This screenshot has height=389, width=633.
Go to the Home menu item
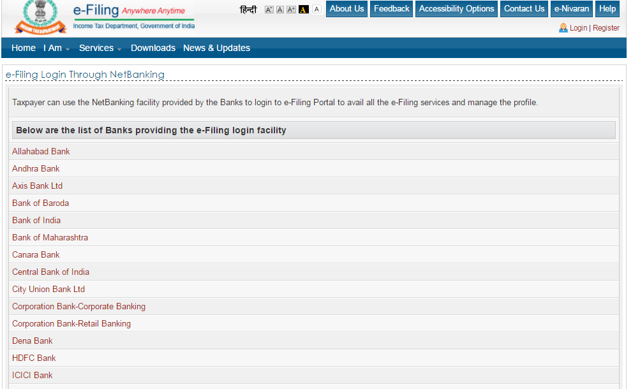pos(24,48)
